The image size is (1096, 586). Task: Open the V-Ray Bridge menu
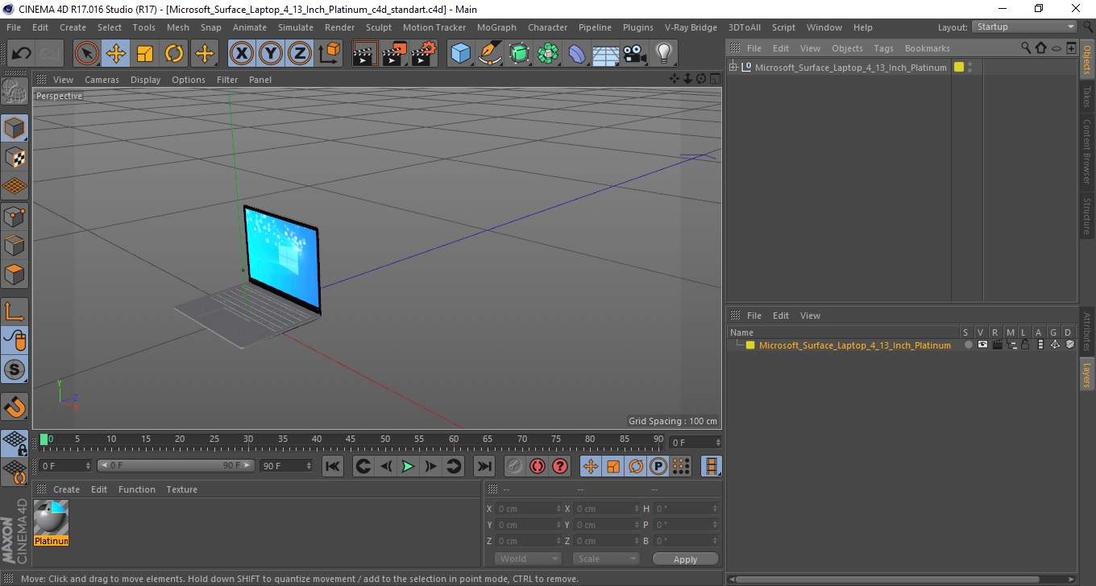tap(691, 27)
